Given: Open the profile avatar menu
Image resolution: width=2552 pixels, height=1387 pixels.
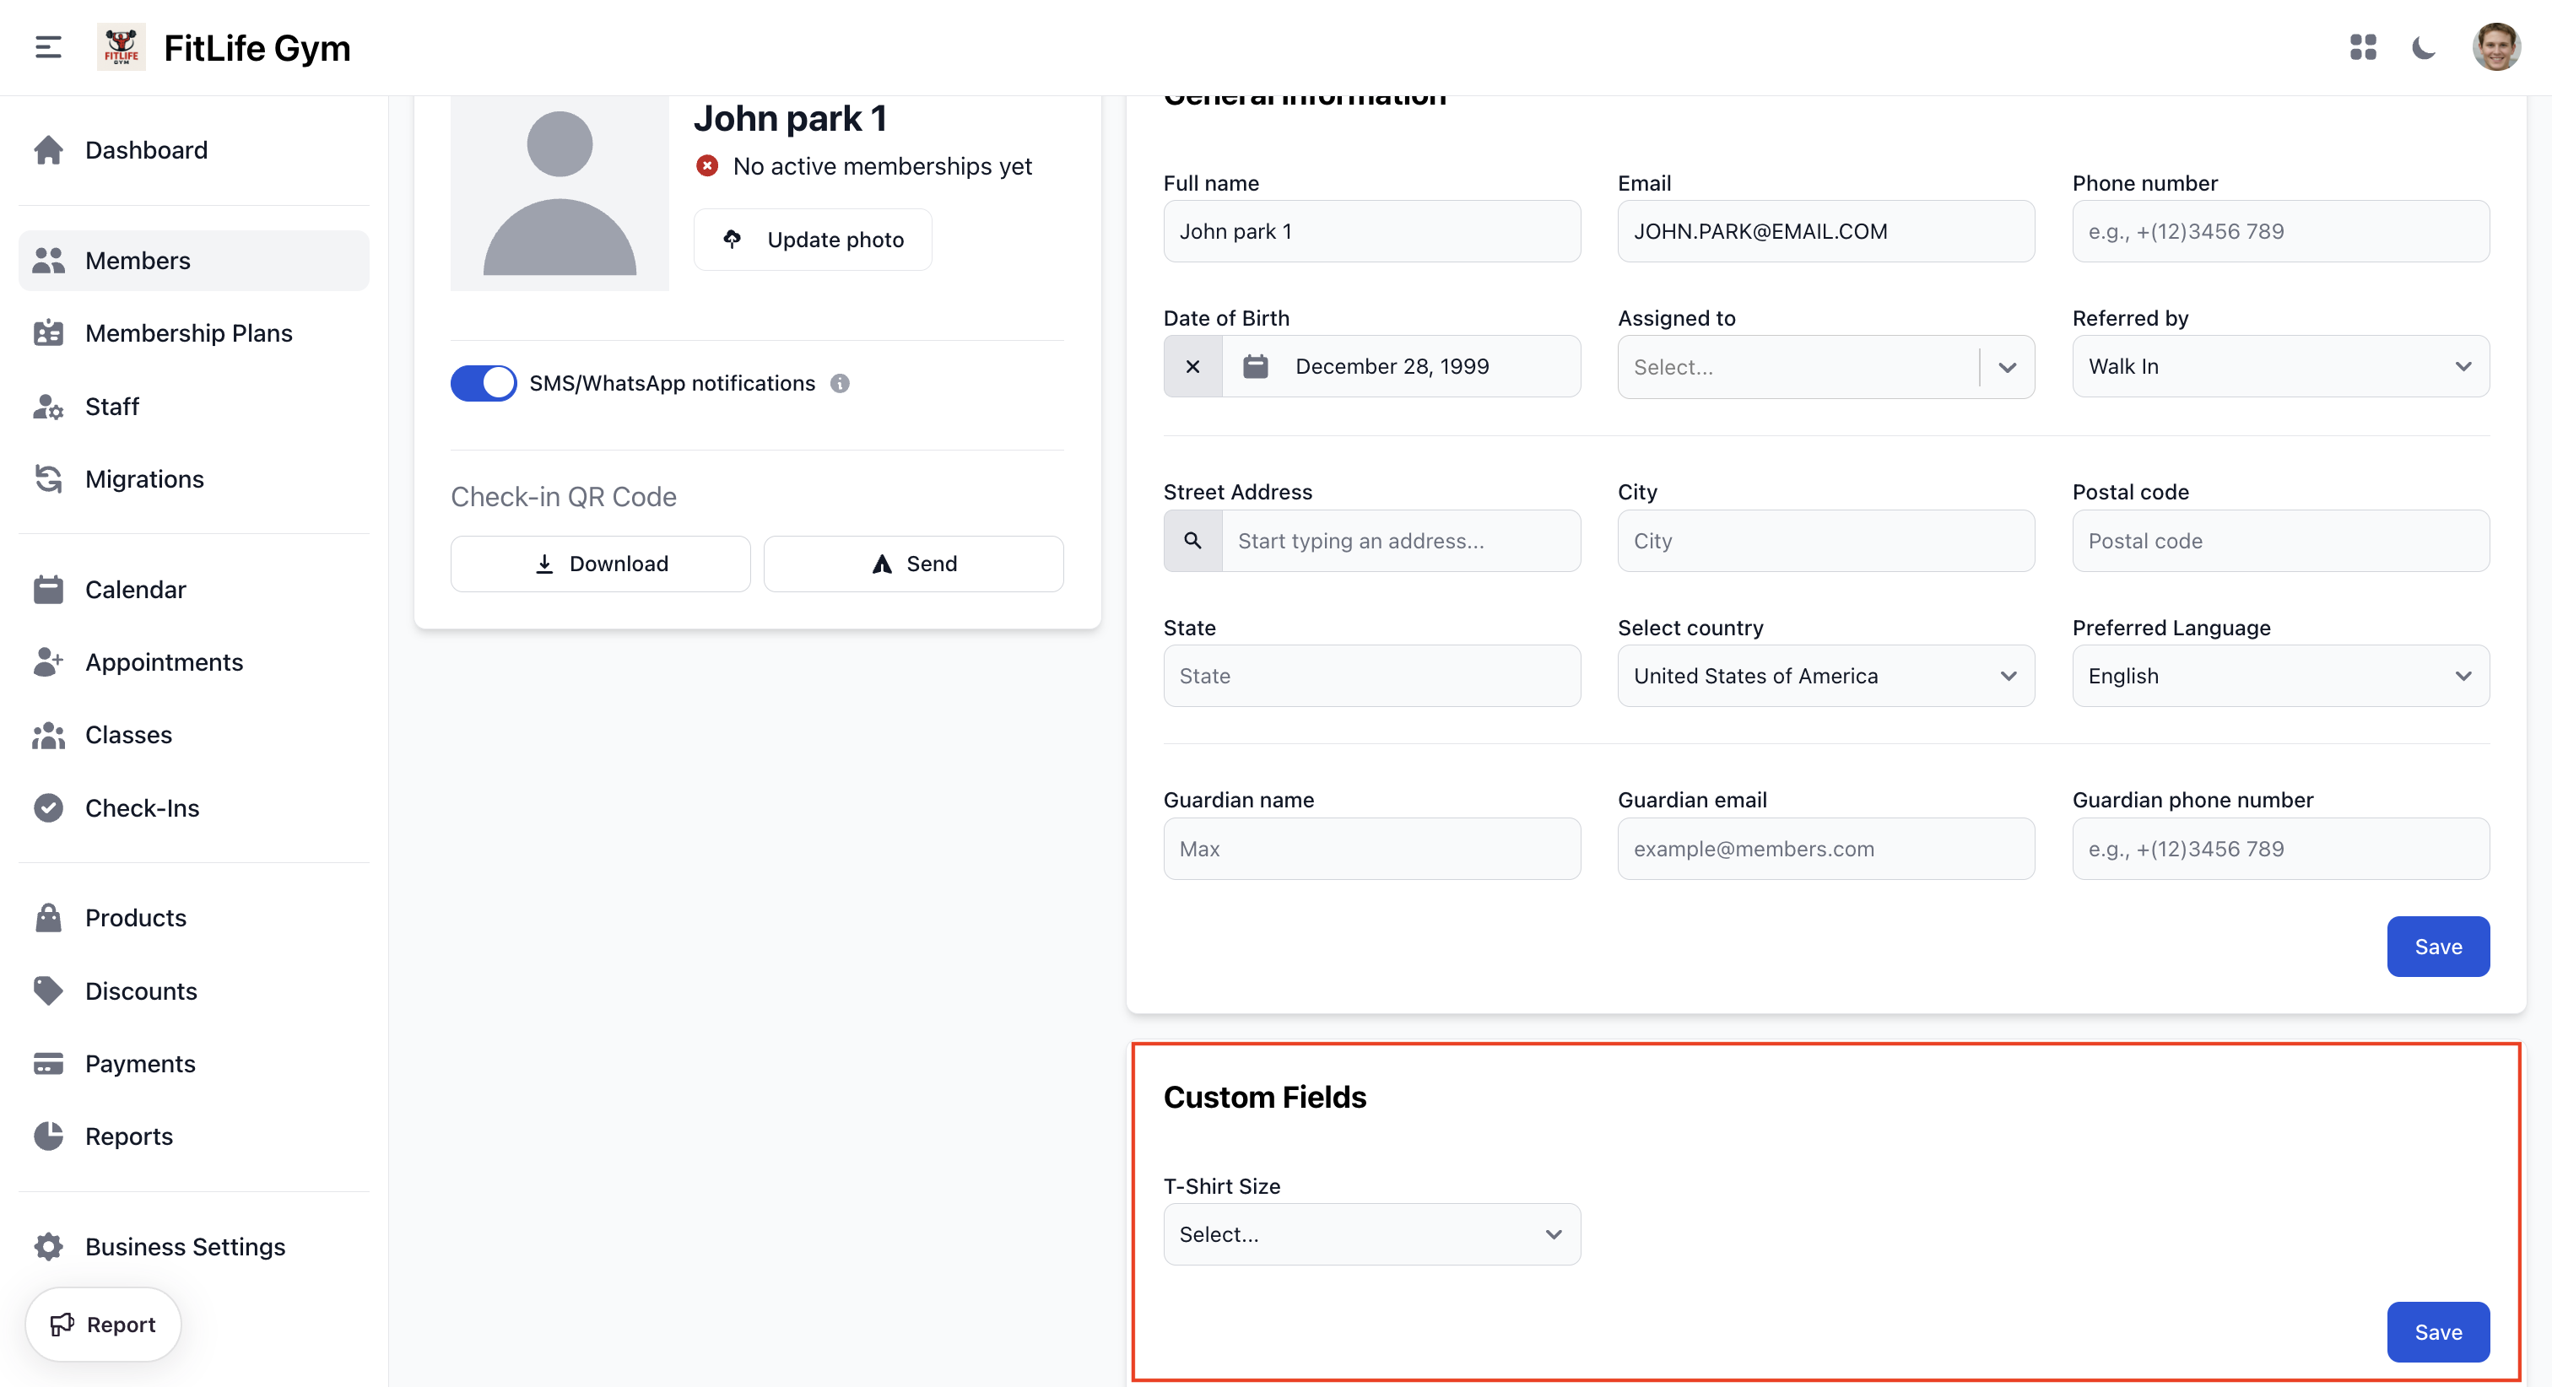Looking at the screenshot, I should 2495,46.
